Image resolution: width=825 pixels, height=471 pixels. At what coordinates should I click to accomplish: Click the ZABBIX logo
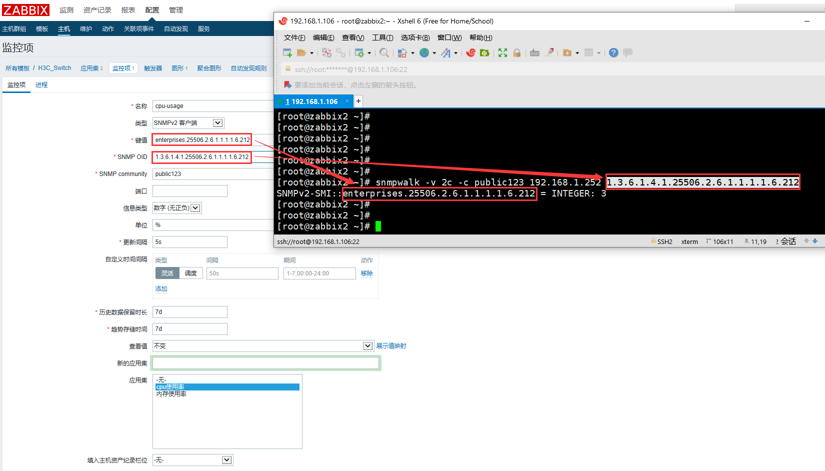click(x=26, y=10)
